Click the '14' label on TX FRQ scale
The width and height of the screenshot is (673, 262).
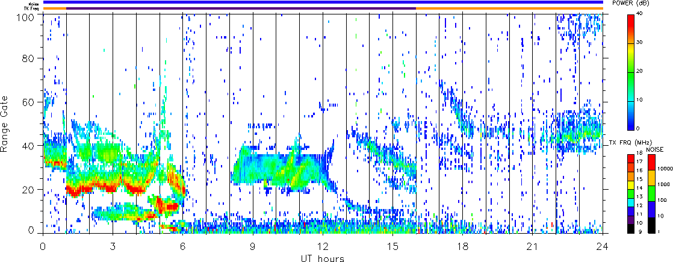pyautogui.click(x=639, y=188)
